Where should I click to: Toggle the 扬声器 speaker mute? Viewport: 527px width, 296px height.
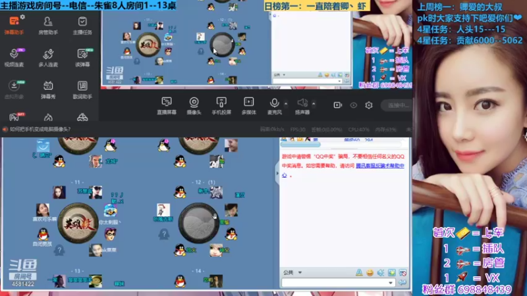pos(302,105)
